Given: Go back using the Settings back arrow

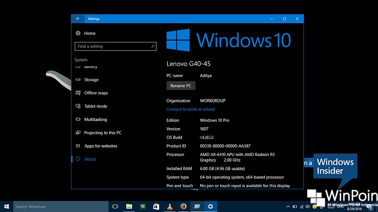Looking at the screenshot, I should (78, 19).
